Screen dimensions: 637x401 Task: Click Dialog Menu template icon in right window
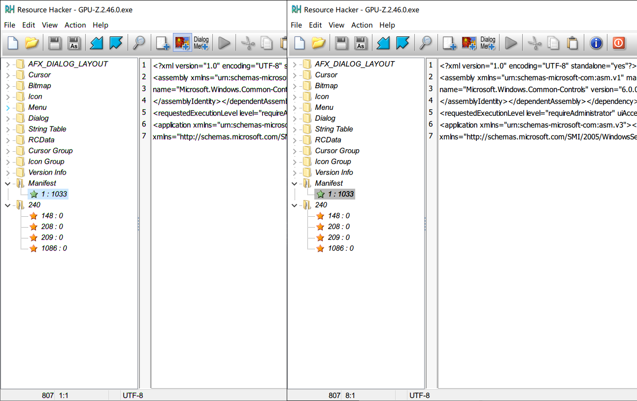488,43
